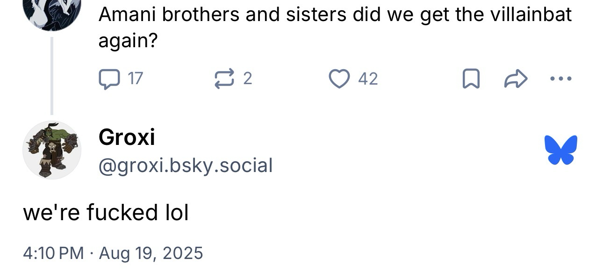
Task: Click the 42 likes count
Action: 368,79
